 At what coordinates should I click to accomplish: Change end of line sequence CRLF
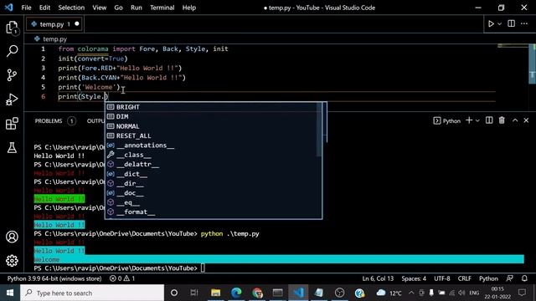pyautogui.click(x=464, y=278)
